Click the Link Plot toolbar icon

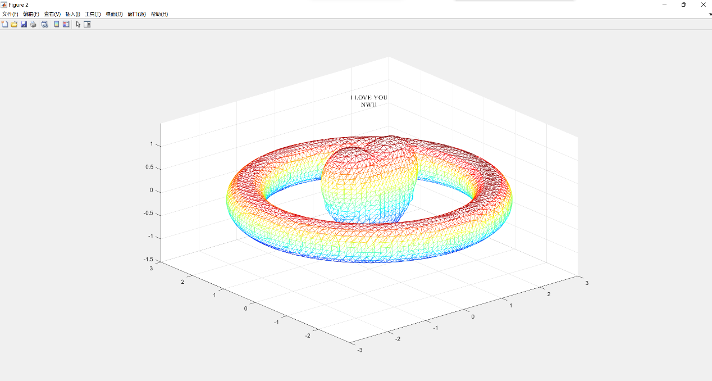pos(45,24)
